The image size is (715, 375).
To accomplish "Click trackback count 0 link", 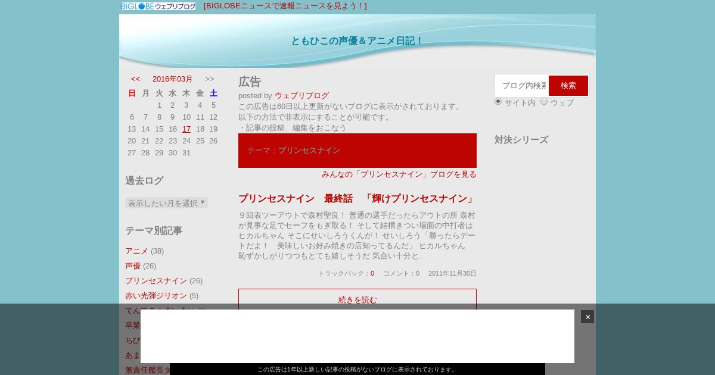I will [372, 273].
